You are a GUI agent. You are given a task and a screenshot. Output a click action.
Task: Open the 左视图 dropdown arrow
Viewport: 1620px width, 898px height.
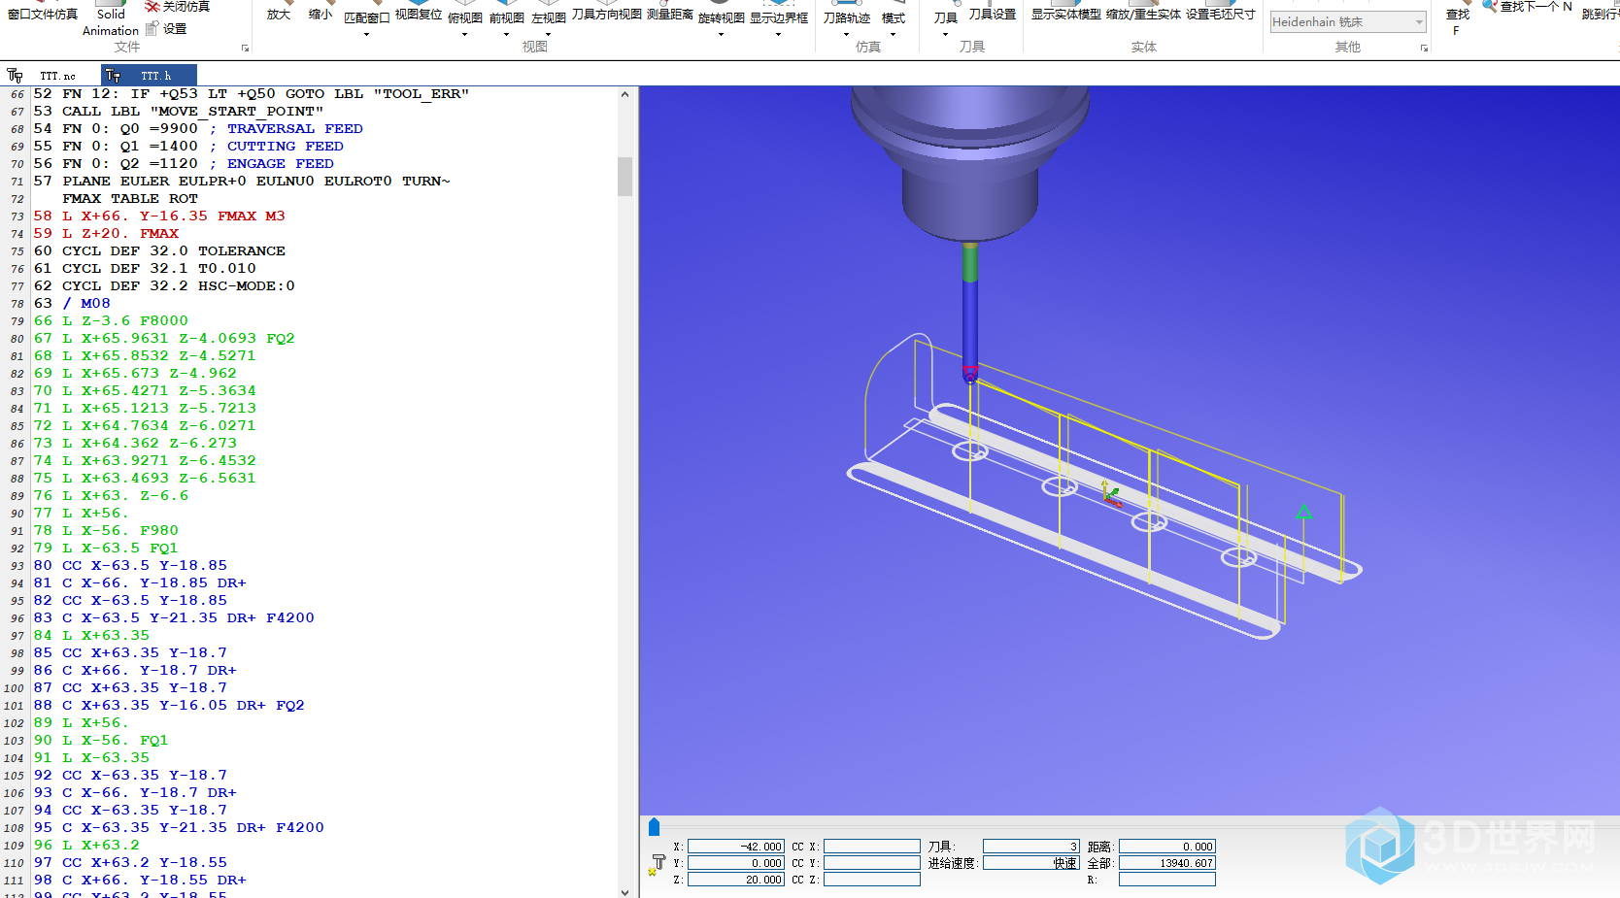point(549,34)
